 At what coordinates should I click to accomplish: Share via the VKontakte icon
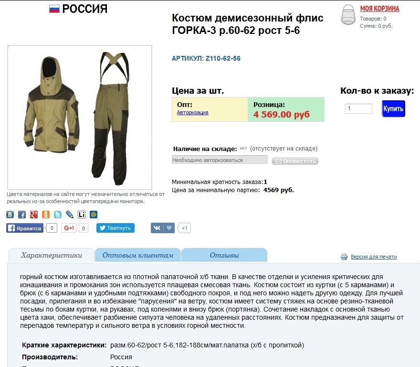10,215
